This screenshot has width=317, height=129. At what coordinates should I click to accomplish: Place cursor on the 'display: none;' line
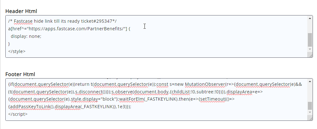[26, 36]
